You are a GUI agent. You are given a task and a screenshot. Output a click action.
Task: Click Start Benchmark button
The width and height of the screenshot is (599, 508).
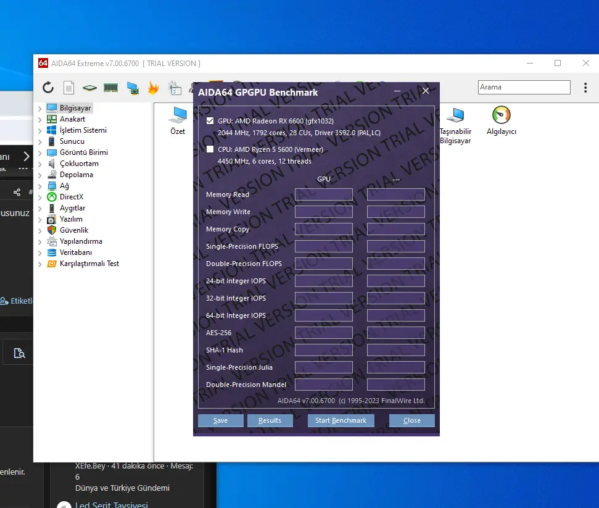pos(341,420)
